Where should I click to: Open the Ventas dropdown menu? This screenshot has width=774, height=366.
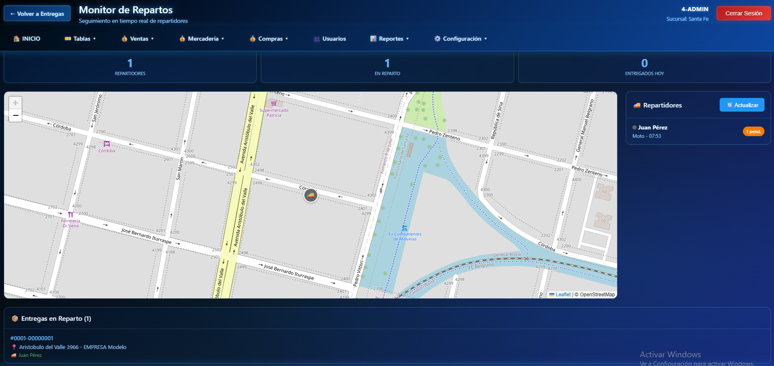point(138,39)
